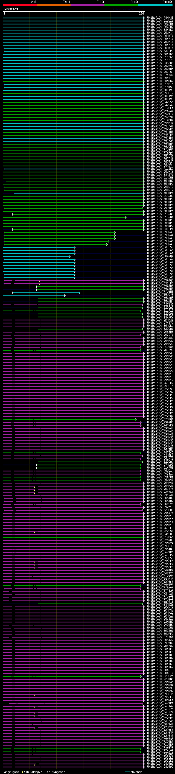Select hit label UniRef100_C1MT59
The height and width of the screenshot is (774, 175).
(160, 87)
